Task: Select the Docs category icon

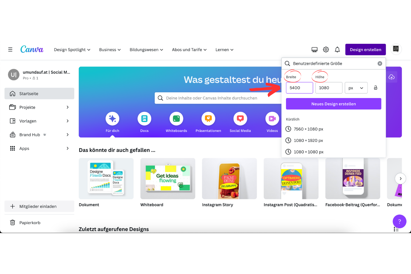Action: click(144, 119)
